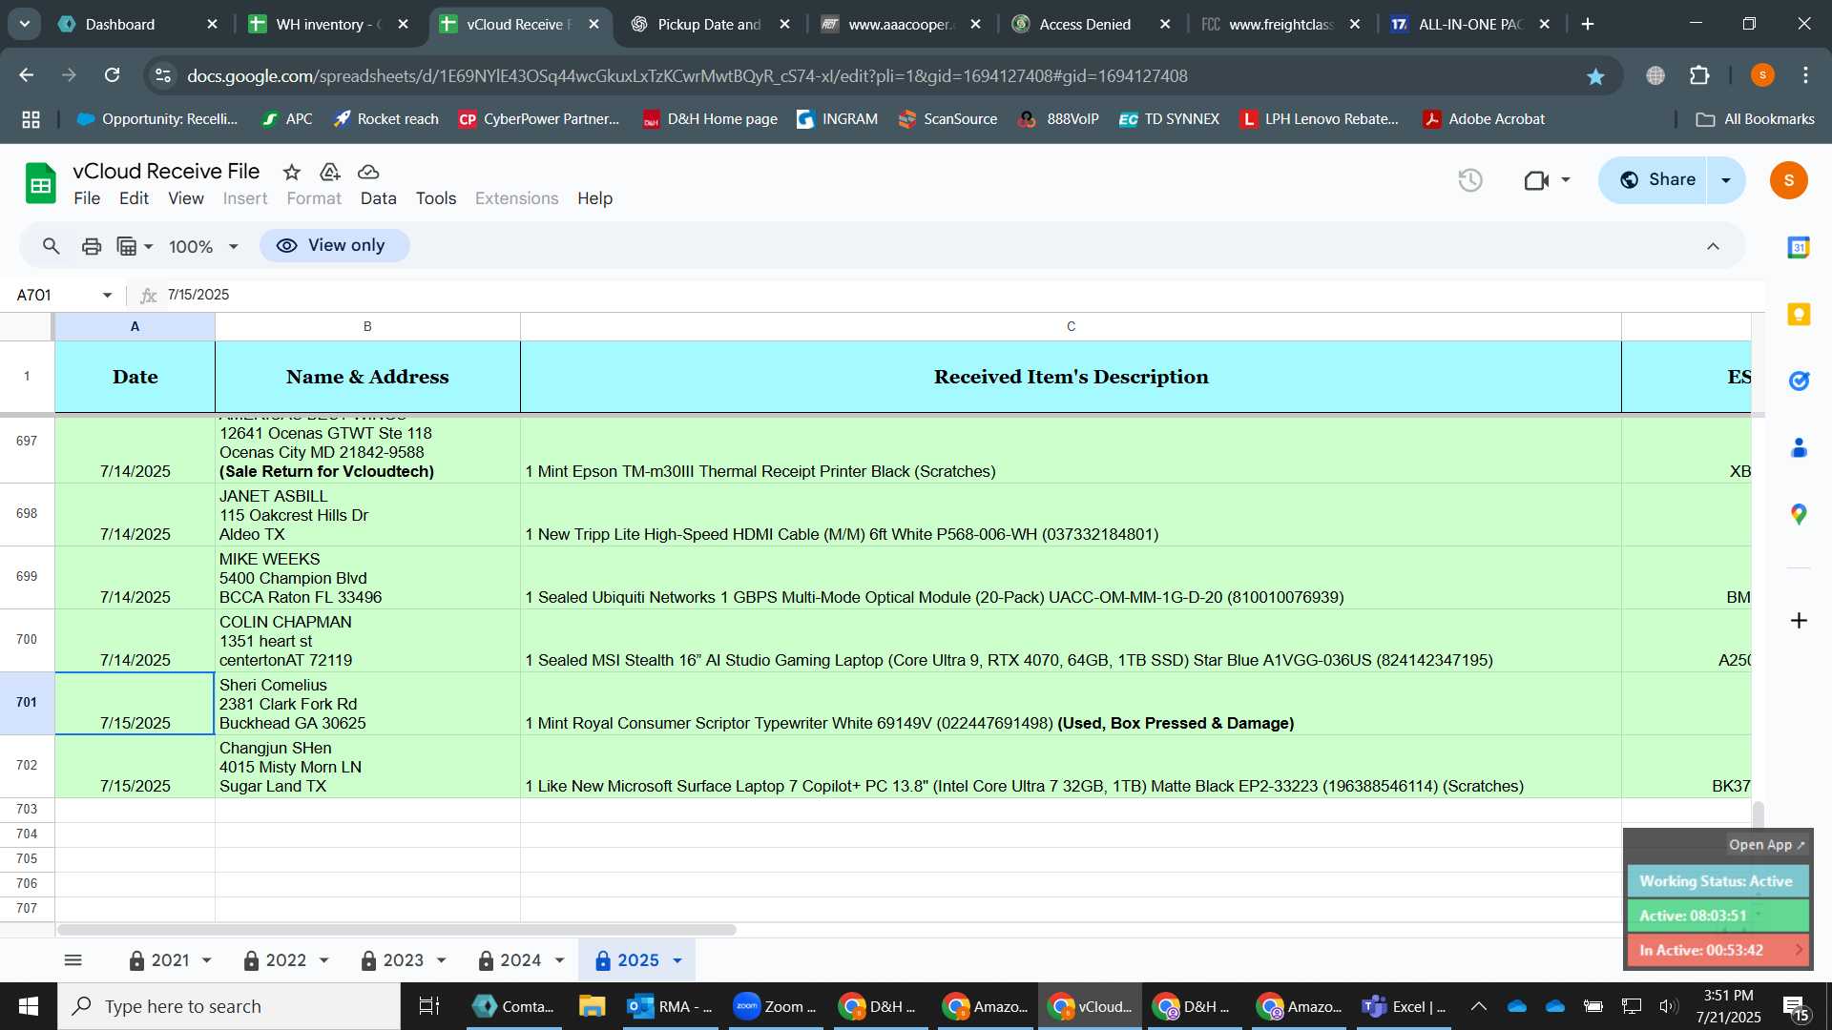Open Contacts side panel icon
The height and width of the screenshot is (1030, 1832).
pyautogui.click(x=1799, y=448)
